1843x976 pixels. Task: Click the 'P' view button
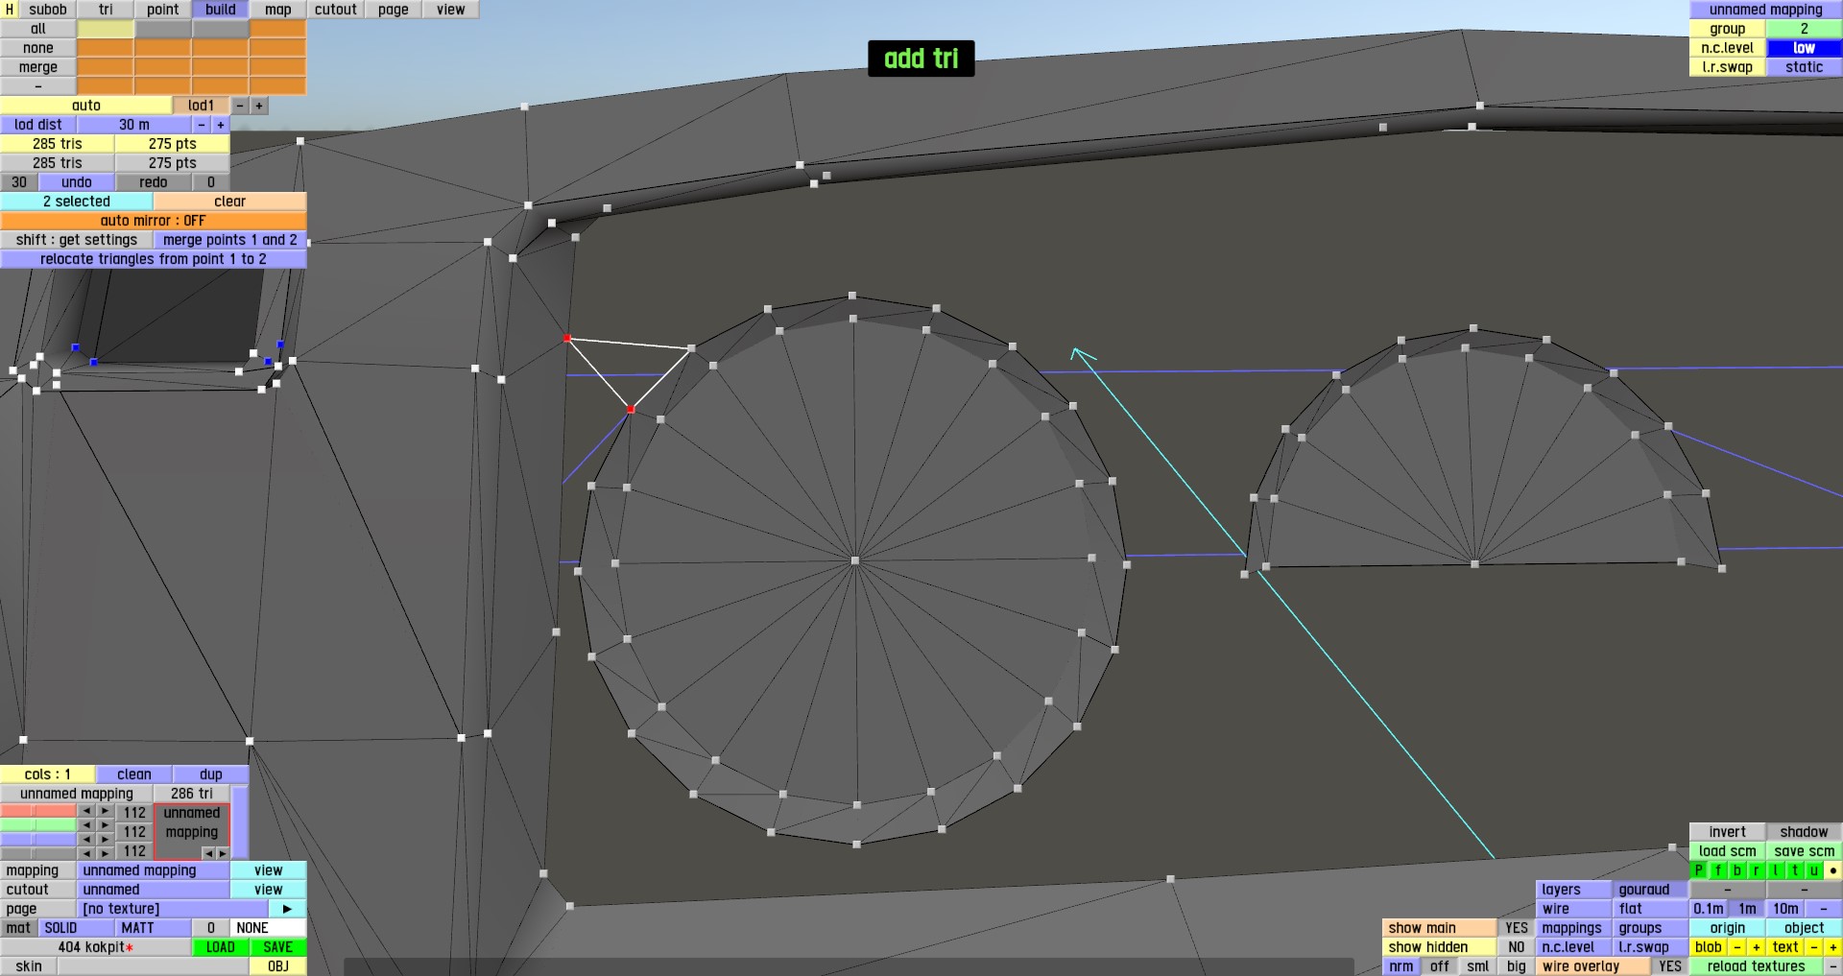click(x=1699, y=870)
